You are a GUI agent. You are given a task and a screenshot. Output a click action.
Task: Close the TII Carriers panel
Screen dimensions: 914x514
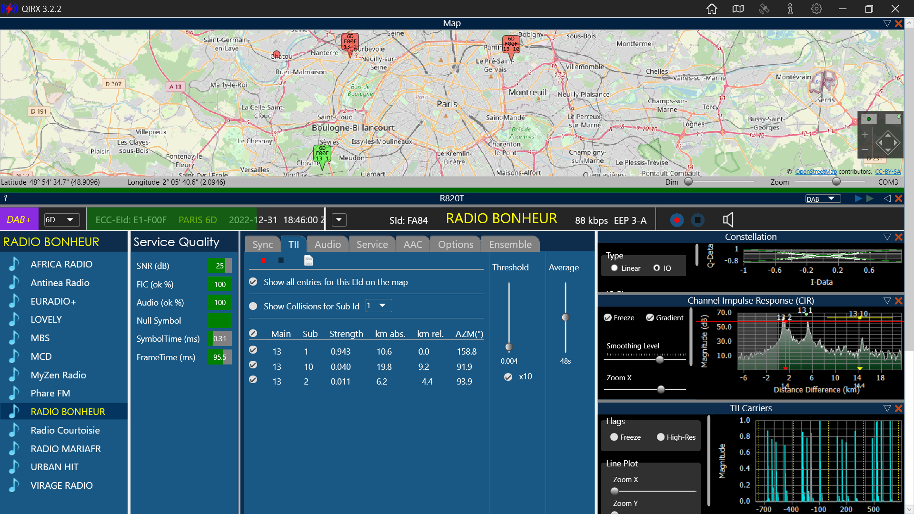898,408
